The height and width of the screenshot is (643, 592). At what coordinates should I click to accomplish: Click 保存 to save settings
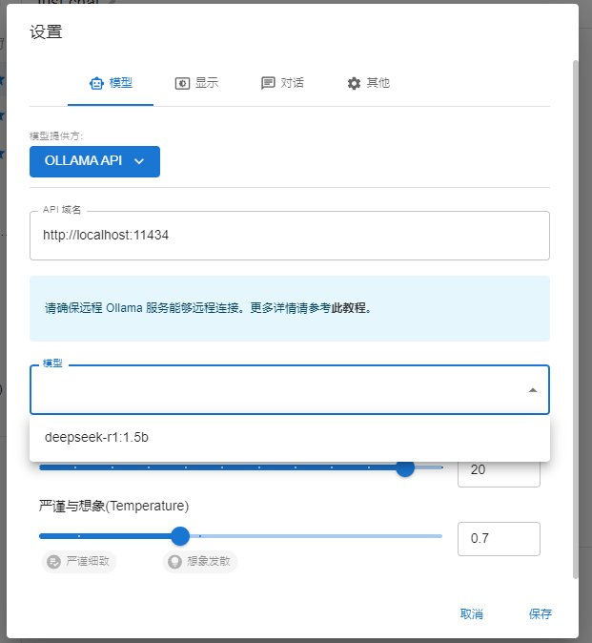point(540,613)
